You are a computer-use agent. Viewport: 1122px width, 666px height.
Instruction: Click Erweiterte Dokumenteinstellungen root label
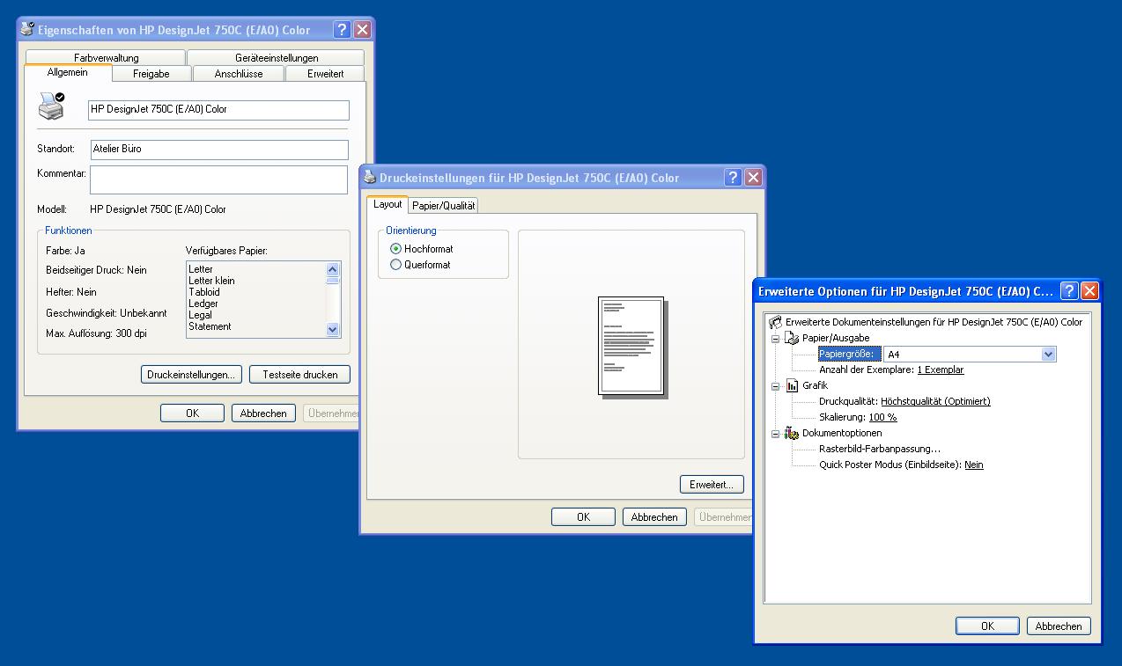(934, 323)
